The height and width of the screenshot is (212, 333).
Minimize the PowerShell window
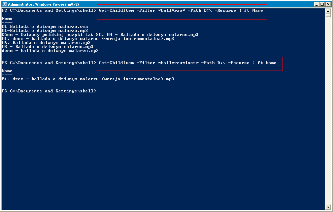317,4
